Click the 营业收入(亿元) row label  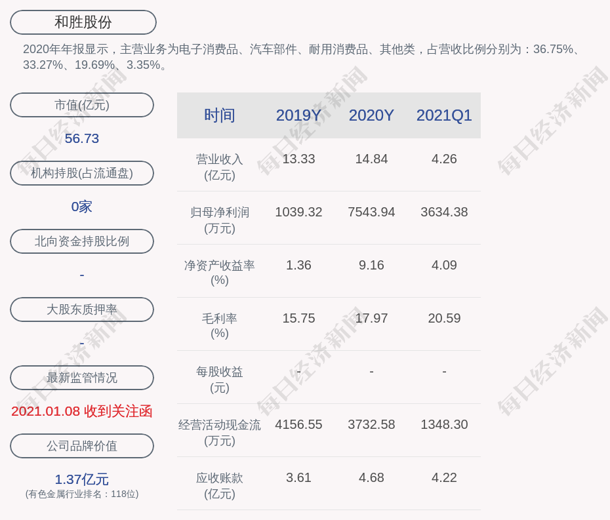(x=220, y=167)
